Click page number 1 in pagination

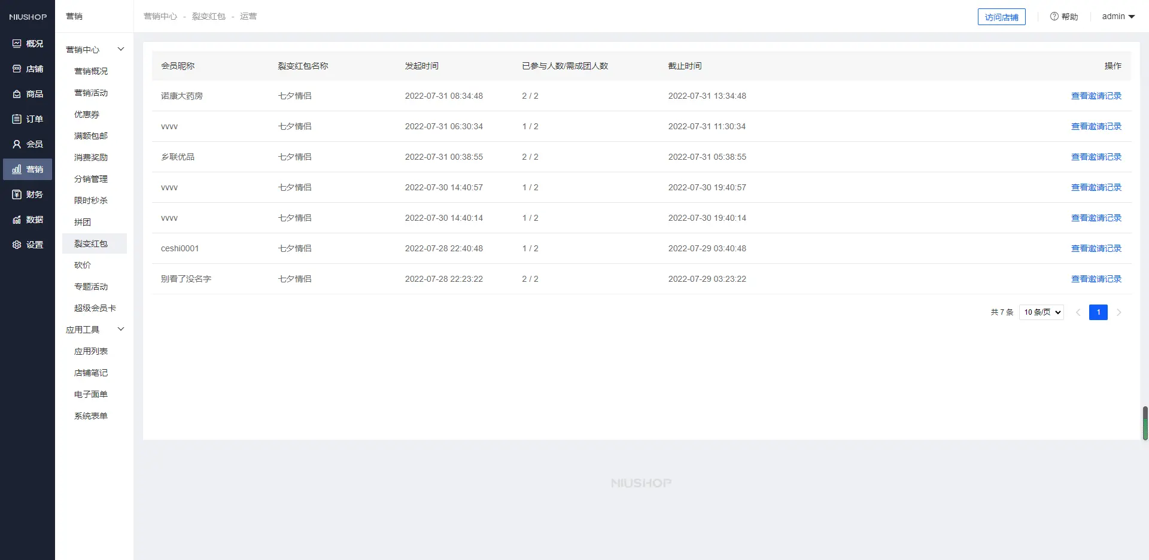(1098, 312)
